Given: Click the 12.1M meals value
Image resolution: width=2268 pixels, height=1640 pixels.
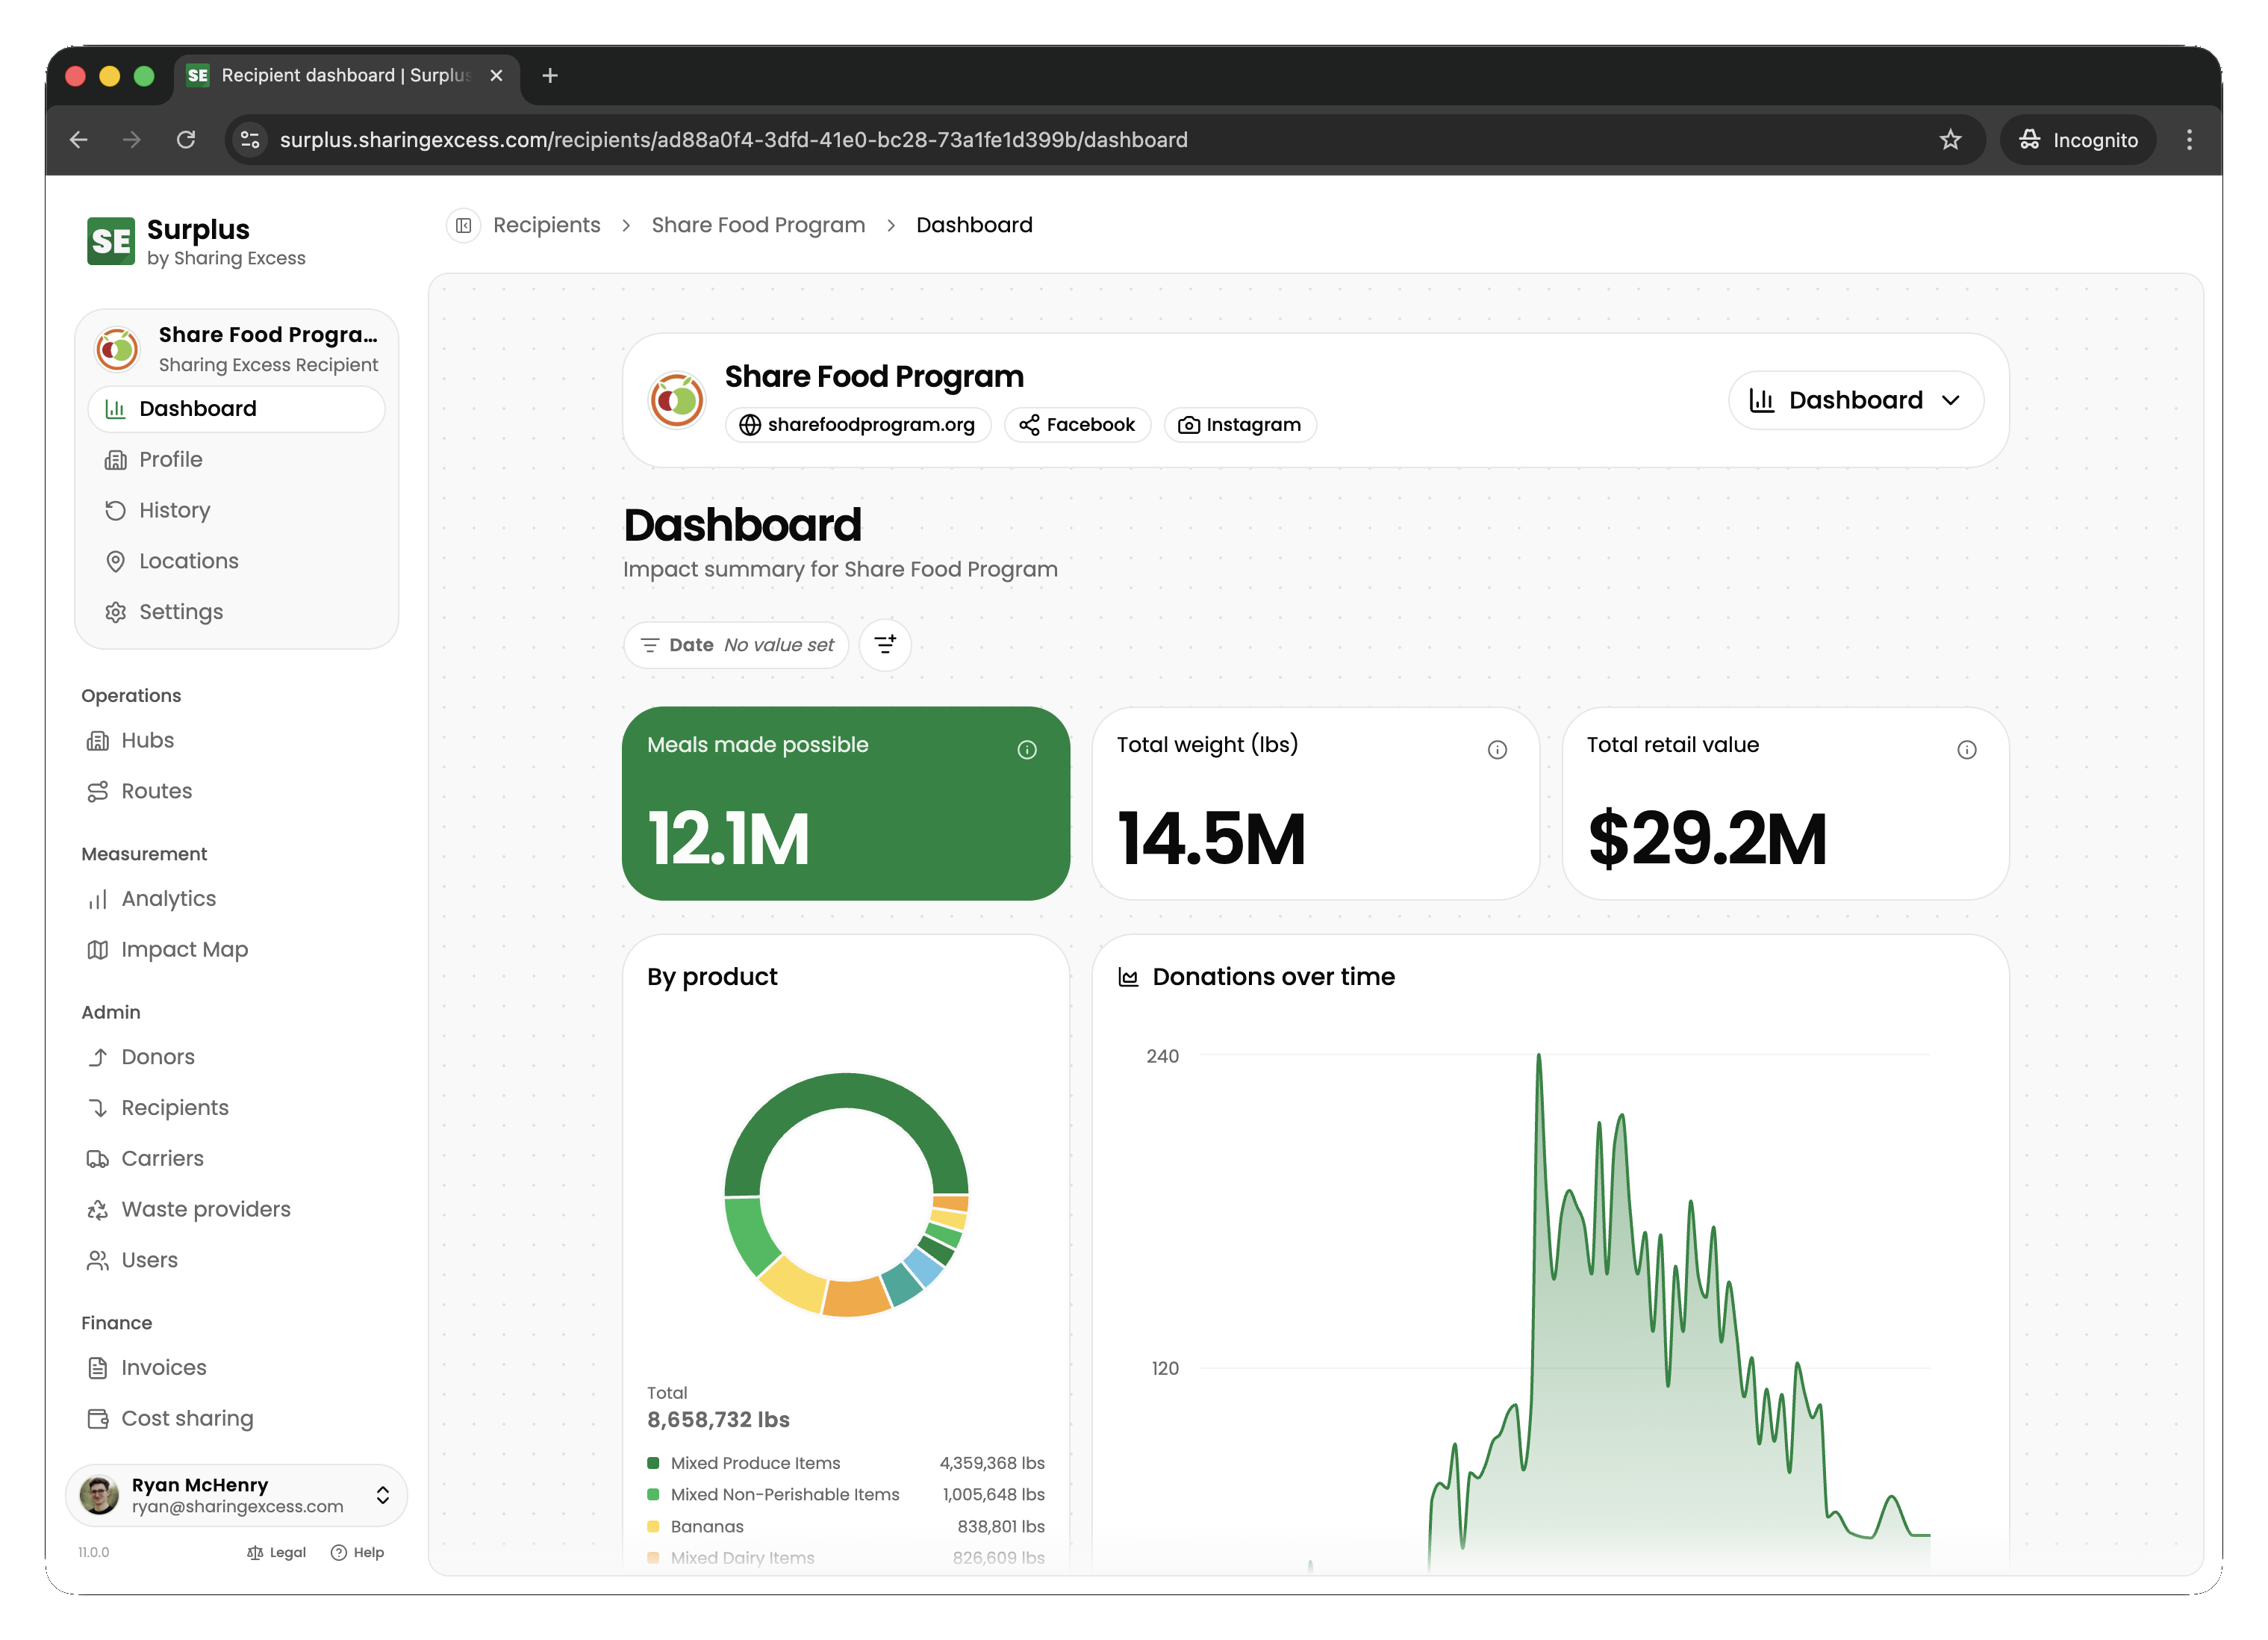Looking at the screenshot, I should click(728, 839).
